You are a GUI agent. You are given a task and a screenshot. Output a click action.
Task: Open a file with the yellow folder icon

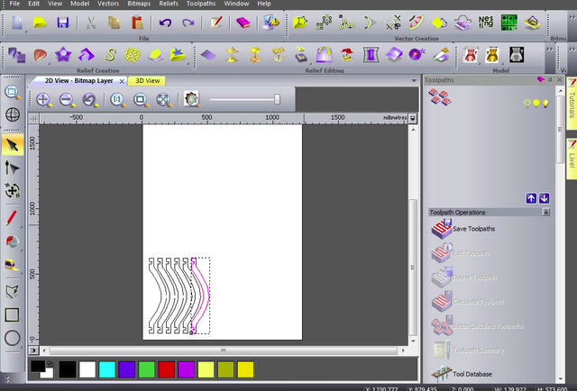pyautogui.click(x=40, y=23)
